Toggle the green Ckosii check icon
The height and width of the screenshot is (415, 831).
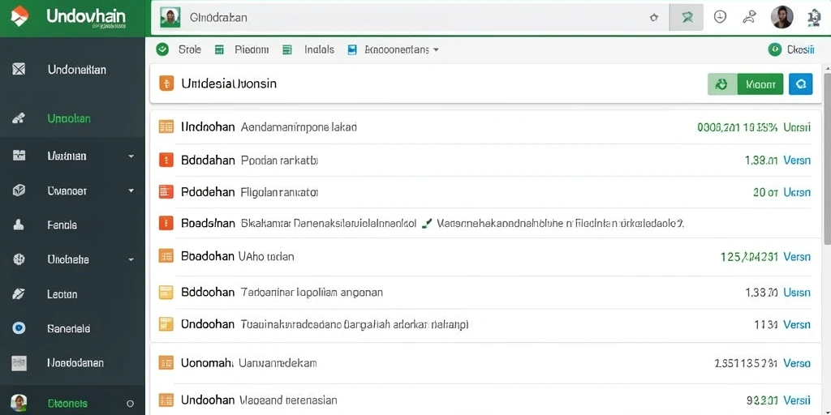(774, 49)
